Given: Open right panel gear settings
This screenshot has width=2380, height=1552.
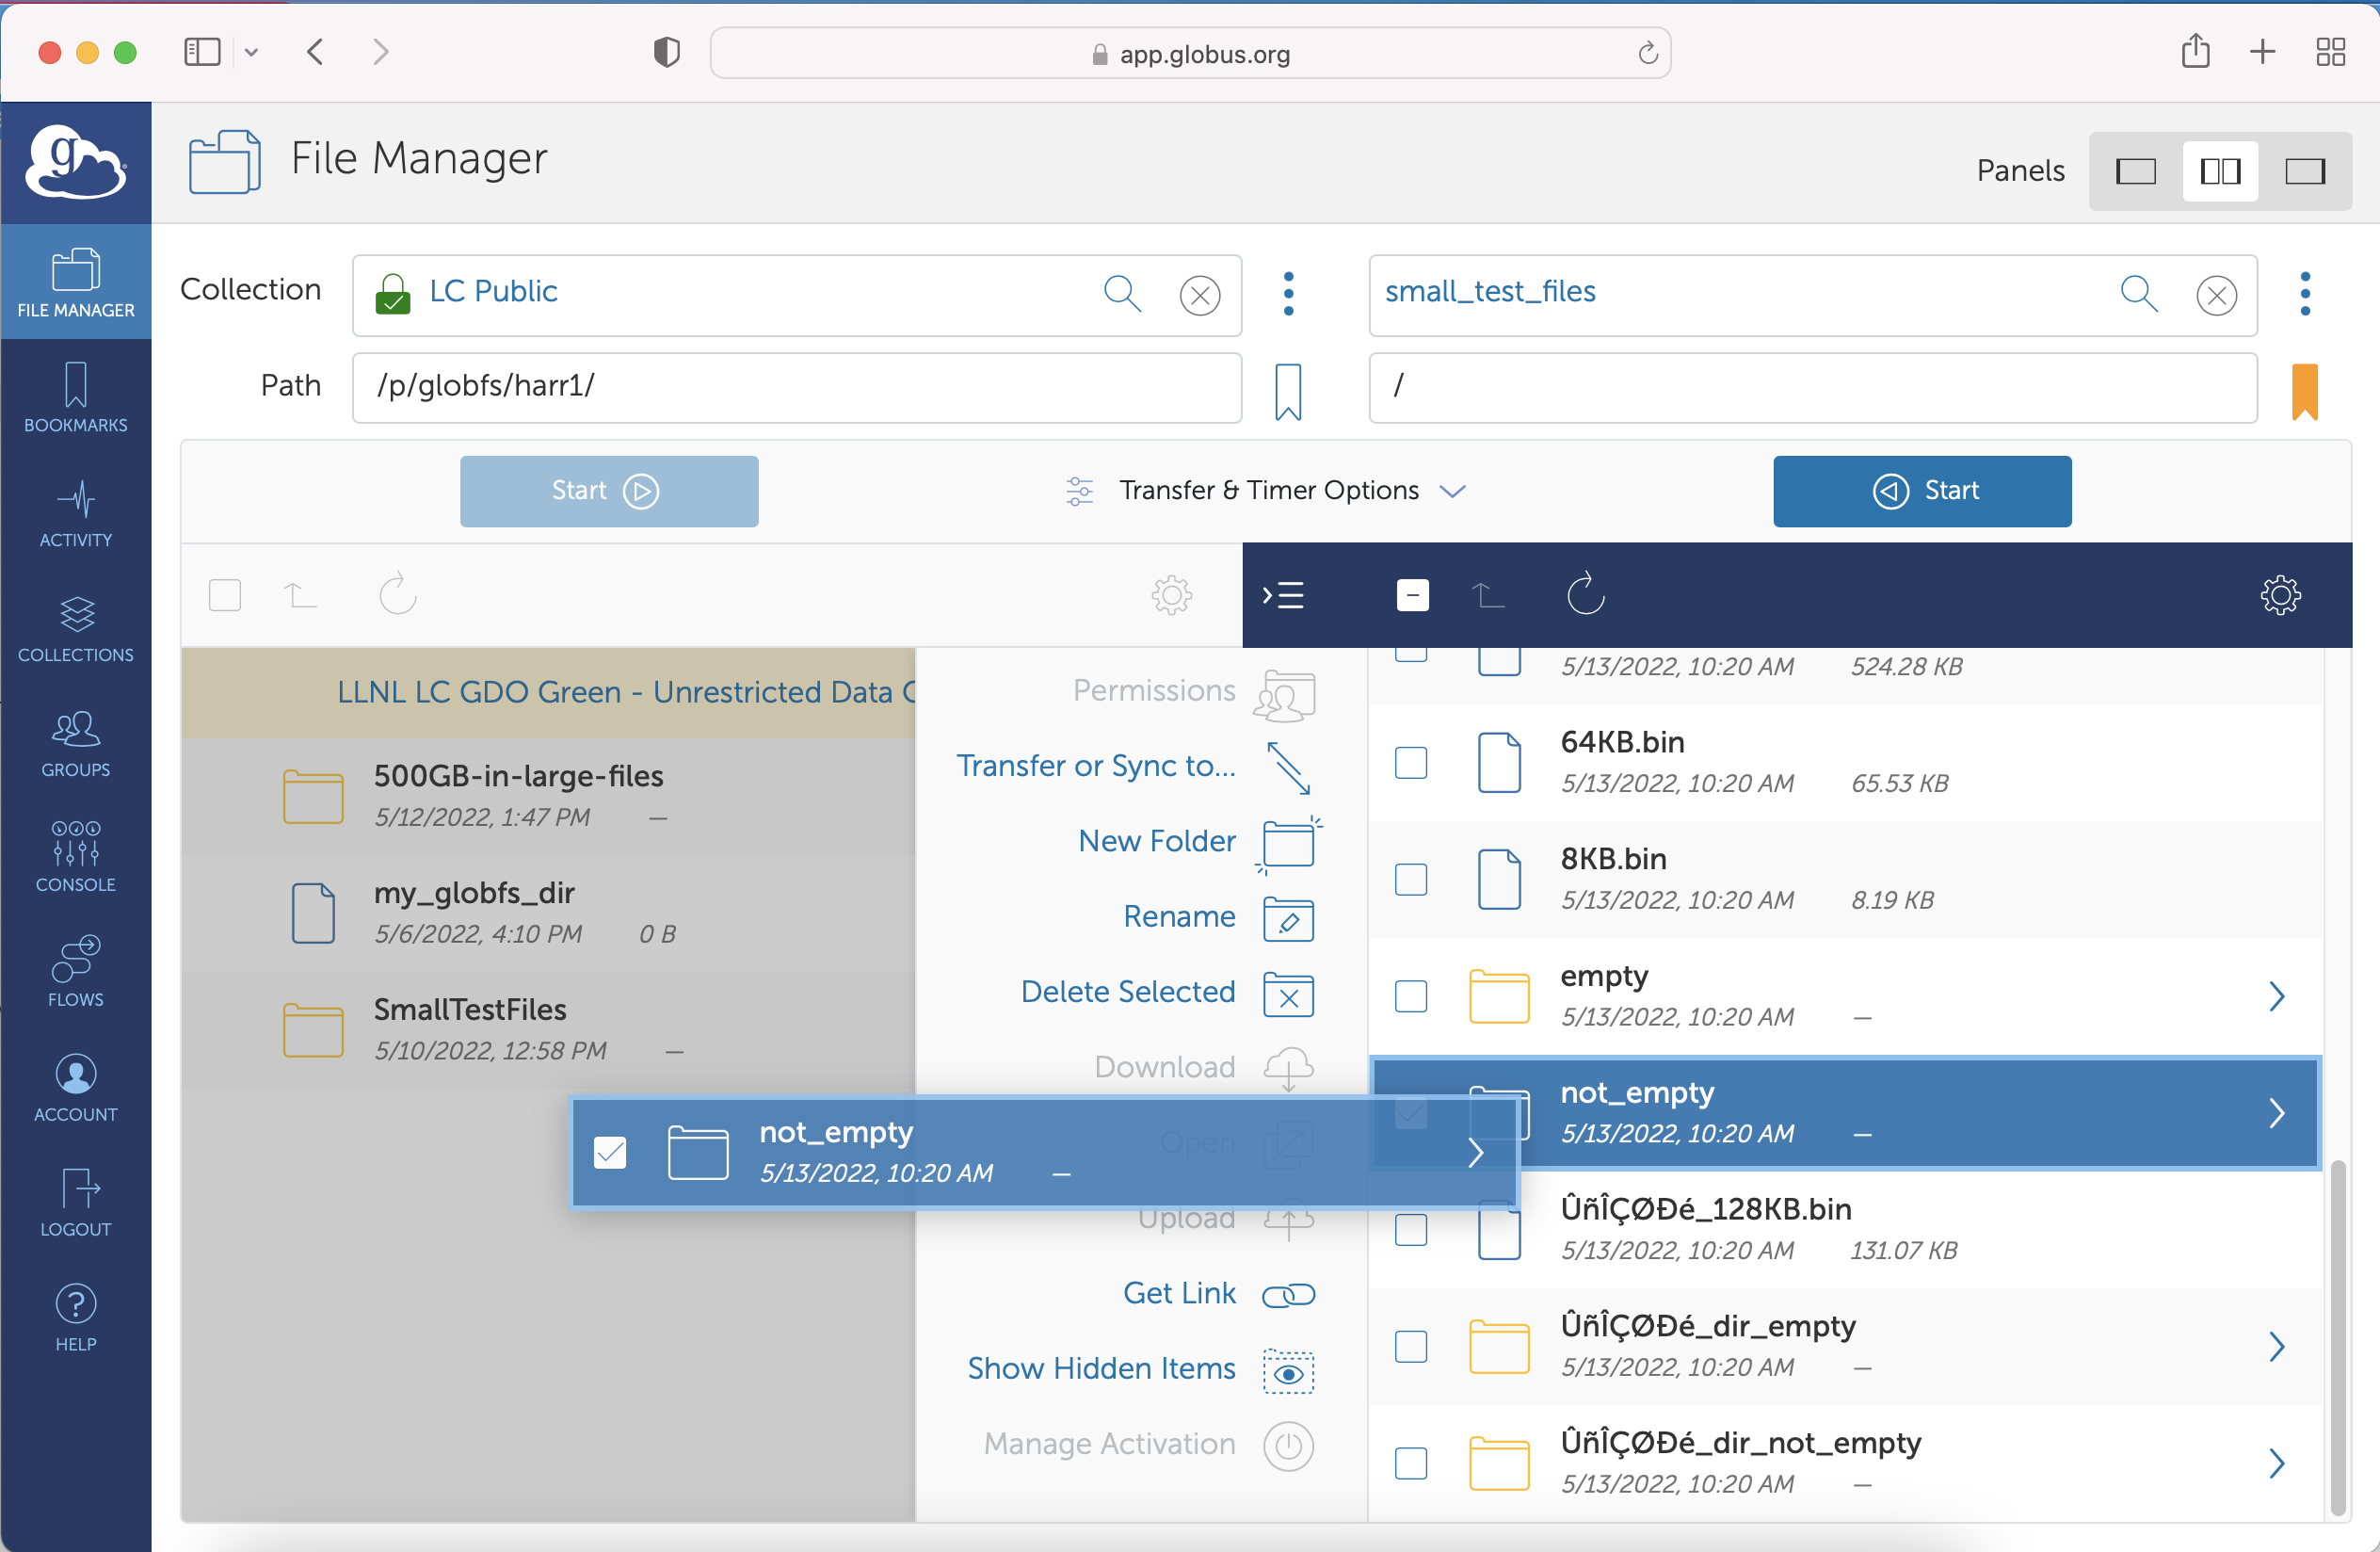Looking at the screenshot, I should pos(2279,596).
